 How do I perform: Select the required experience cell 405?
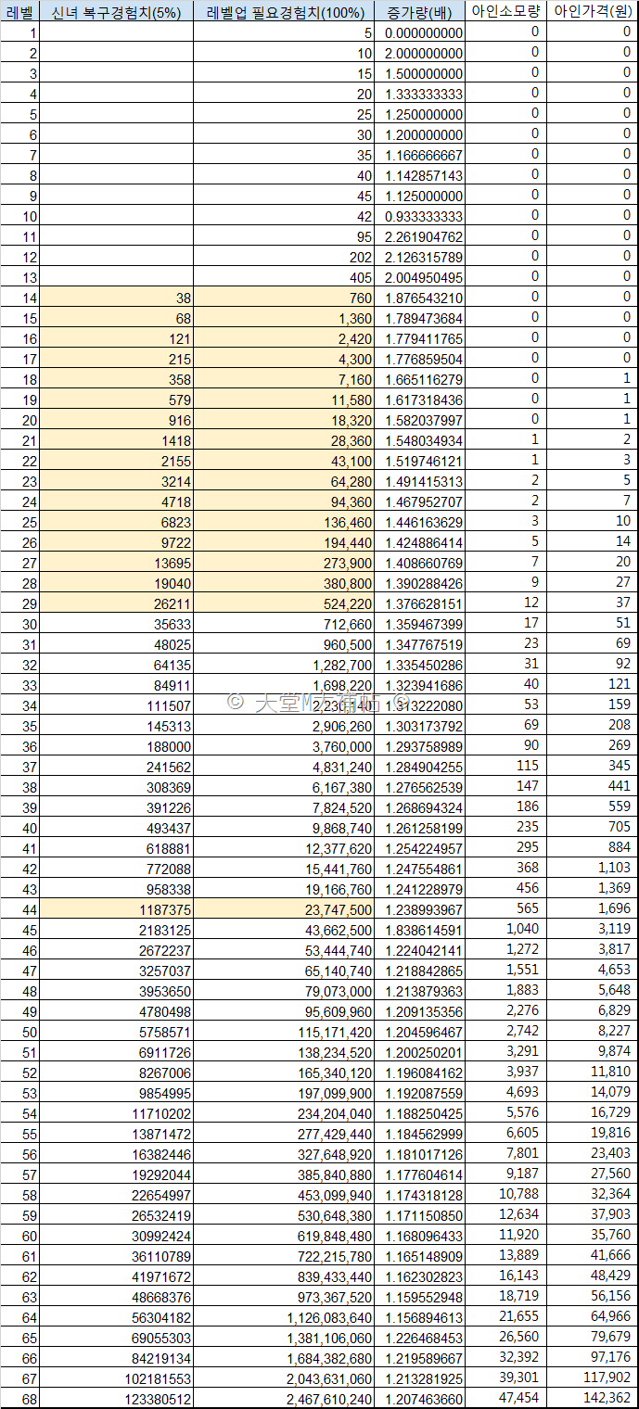(284, 277)
